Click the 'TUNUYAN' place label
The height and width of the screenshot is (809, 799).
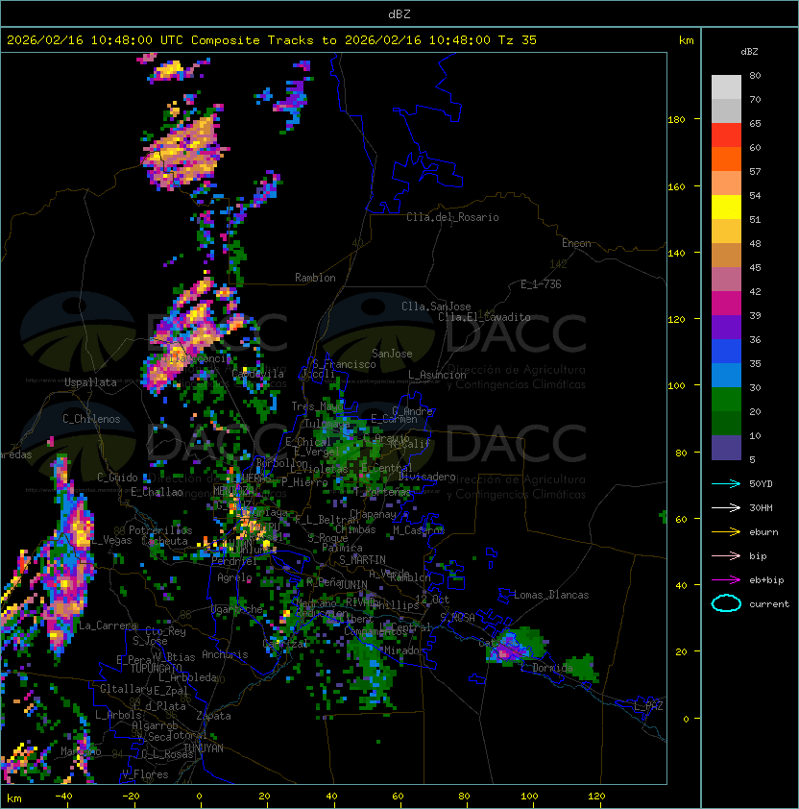click(204, 748)
